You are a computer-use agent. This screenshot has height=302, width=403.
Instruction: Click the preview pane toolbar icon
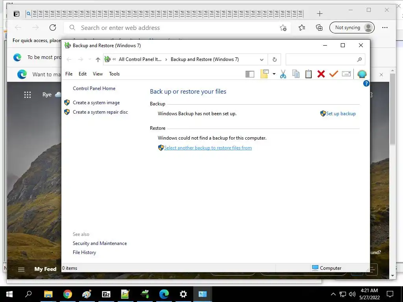250,74
